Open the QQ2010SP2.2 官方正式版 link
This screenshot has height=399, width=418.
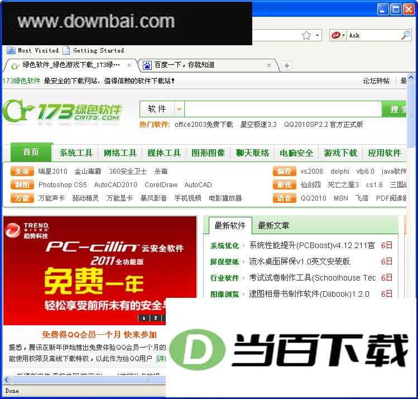[x=324, y=125]
